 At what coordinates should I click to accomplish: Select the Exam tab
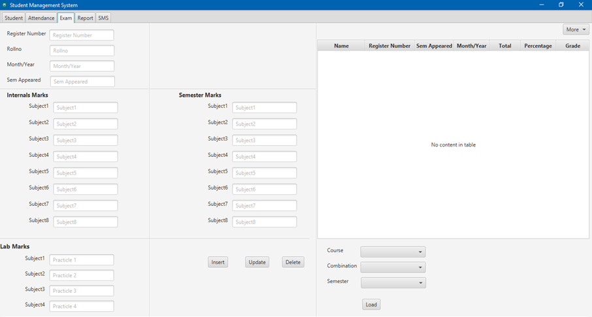pos(66,18)
